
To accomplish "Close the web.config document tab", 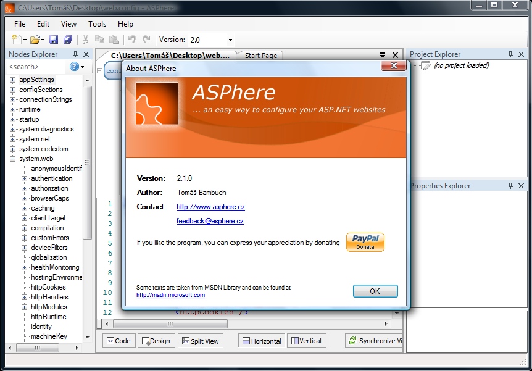I will [395, 55].
